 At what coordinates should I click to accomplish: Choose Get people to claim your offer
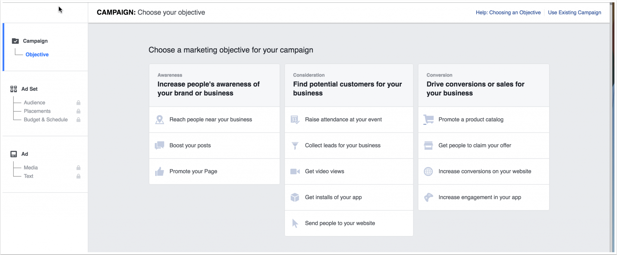coord(484,145)
